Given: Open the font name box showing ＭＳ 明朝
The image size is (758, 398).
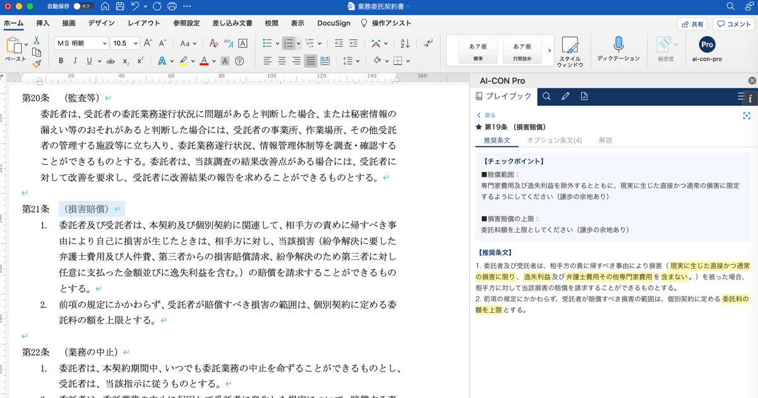Looking at the screenshot, I should click(81, 44).
